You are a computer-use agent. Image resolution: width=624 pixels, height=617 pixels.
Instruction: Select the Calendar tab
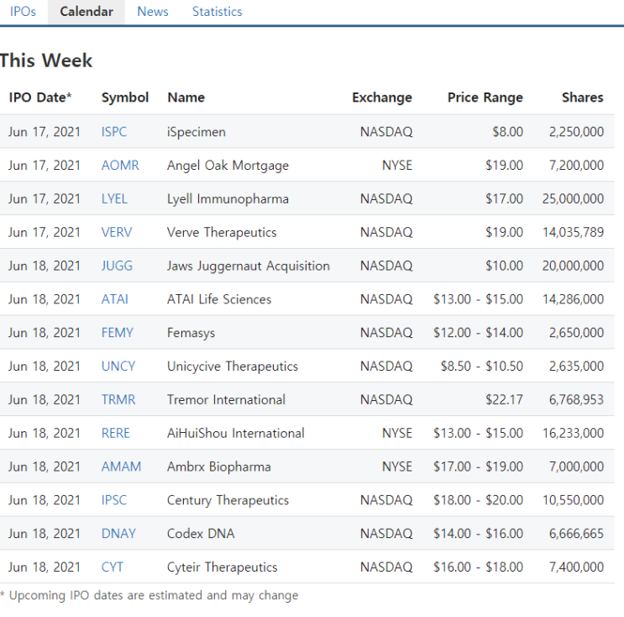pyautogui.click(x=87, y=12)
